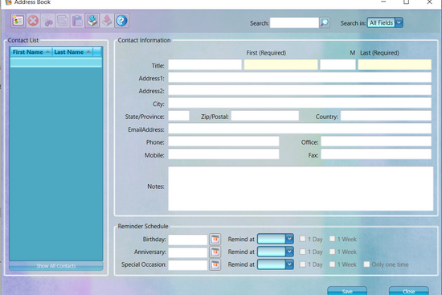This screenshot has height=295, width=442.
Task: Click the Show All Contacts button
Action: click(x=56, y=266)
